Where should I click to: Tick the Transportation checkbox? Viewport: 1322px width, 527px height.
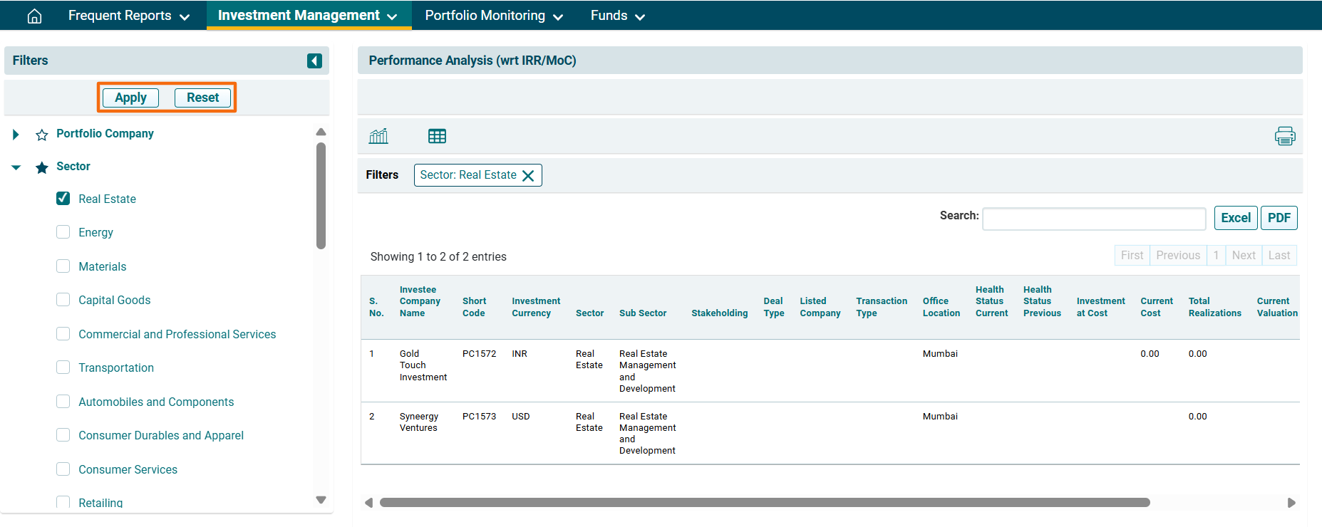click(x=63, y=367)
